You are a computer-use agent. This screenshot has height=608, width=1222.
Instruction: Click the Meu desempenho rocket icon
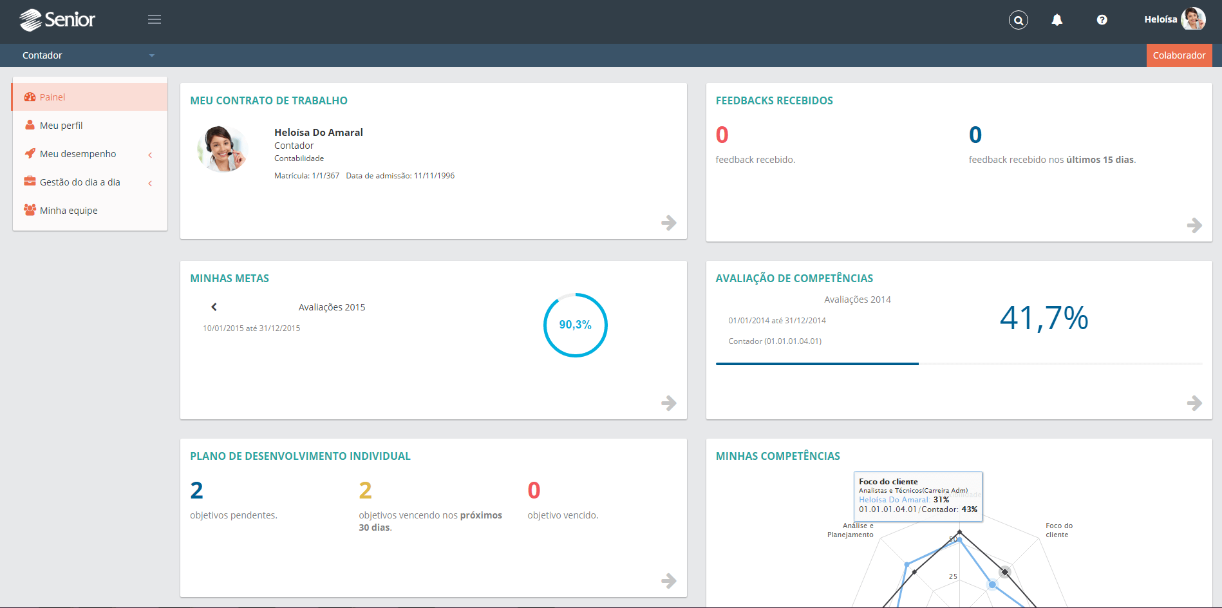coord(30,153)
